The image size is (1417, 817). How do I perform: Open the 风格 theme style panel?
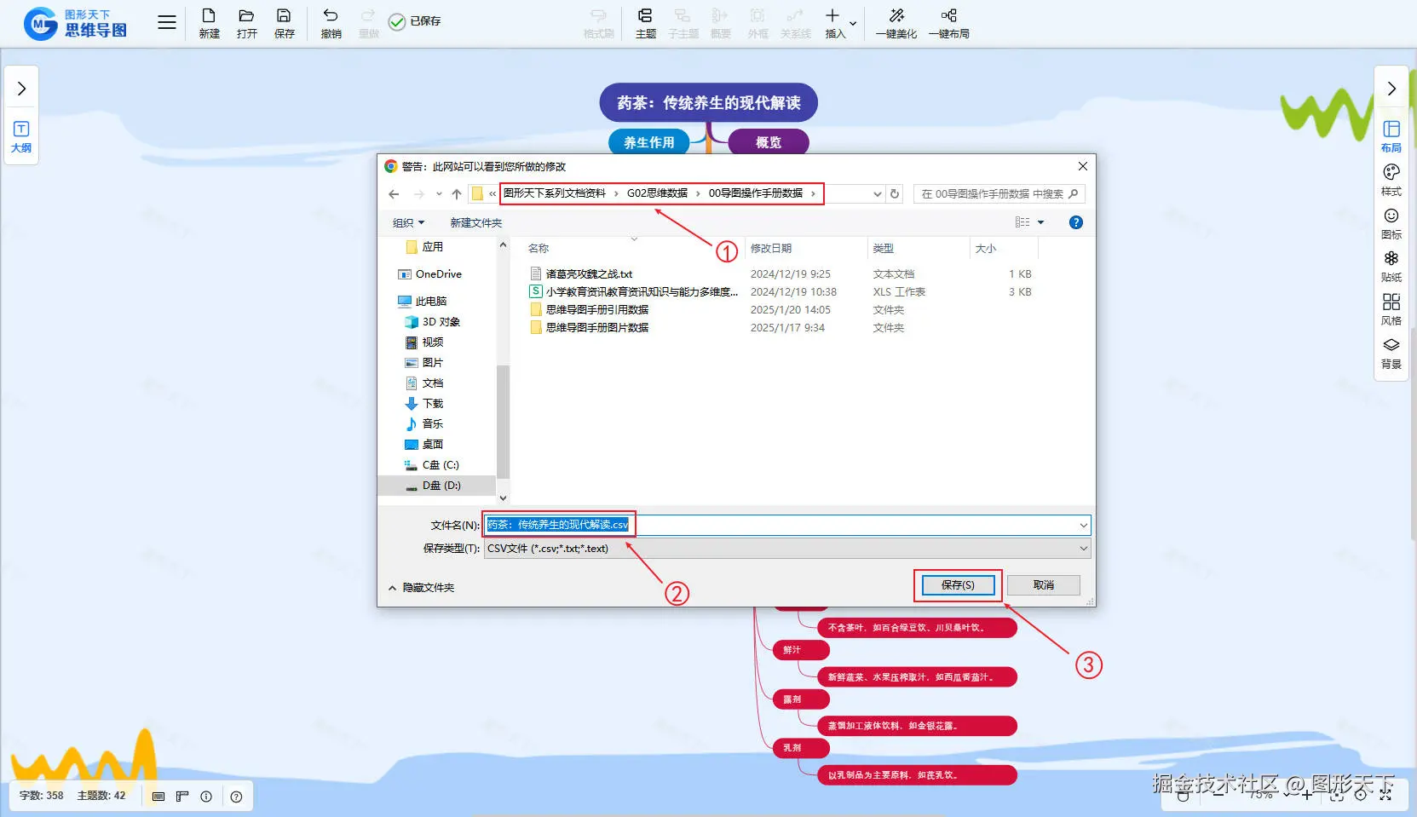tap(1391, 309)
